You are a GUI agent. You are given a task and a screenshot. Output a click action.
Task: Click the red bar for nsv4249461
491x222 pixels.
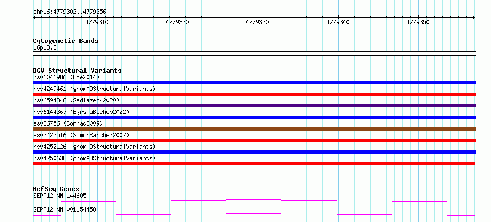tap(254, 94)
